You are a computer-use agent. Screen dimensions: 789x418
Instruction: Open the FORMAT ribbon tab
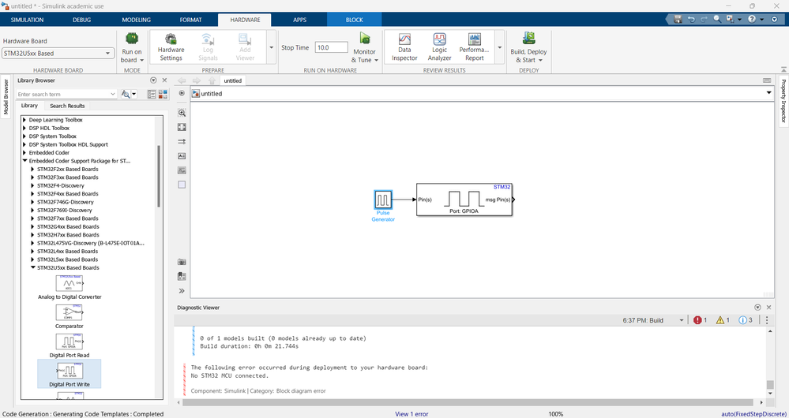190,20
